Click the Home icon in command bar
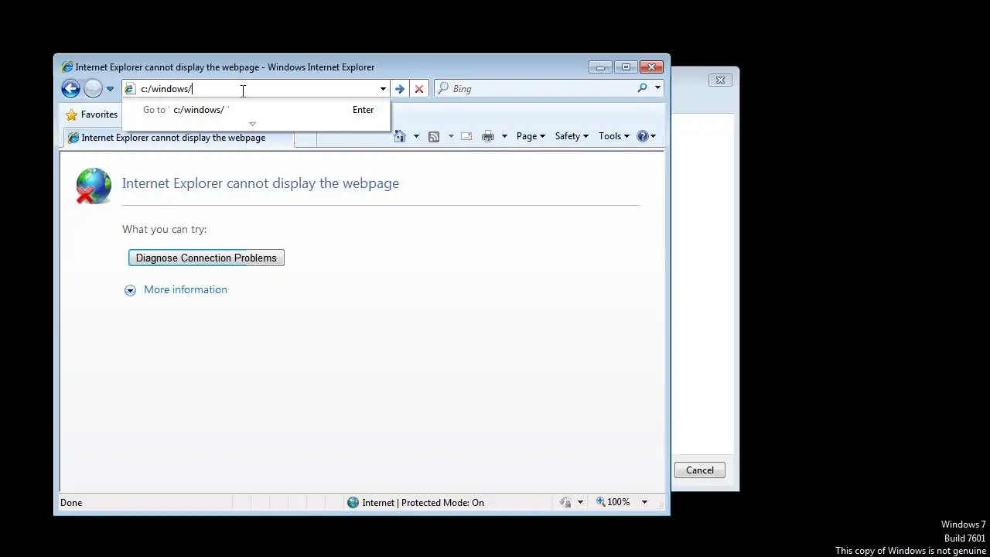 pos(399,136)
